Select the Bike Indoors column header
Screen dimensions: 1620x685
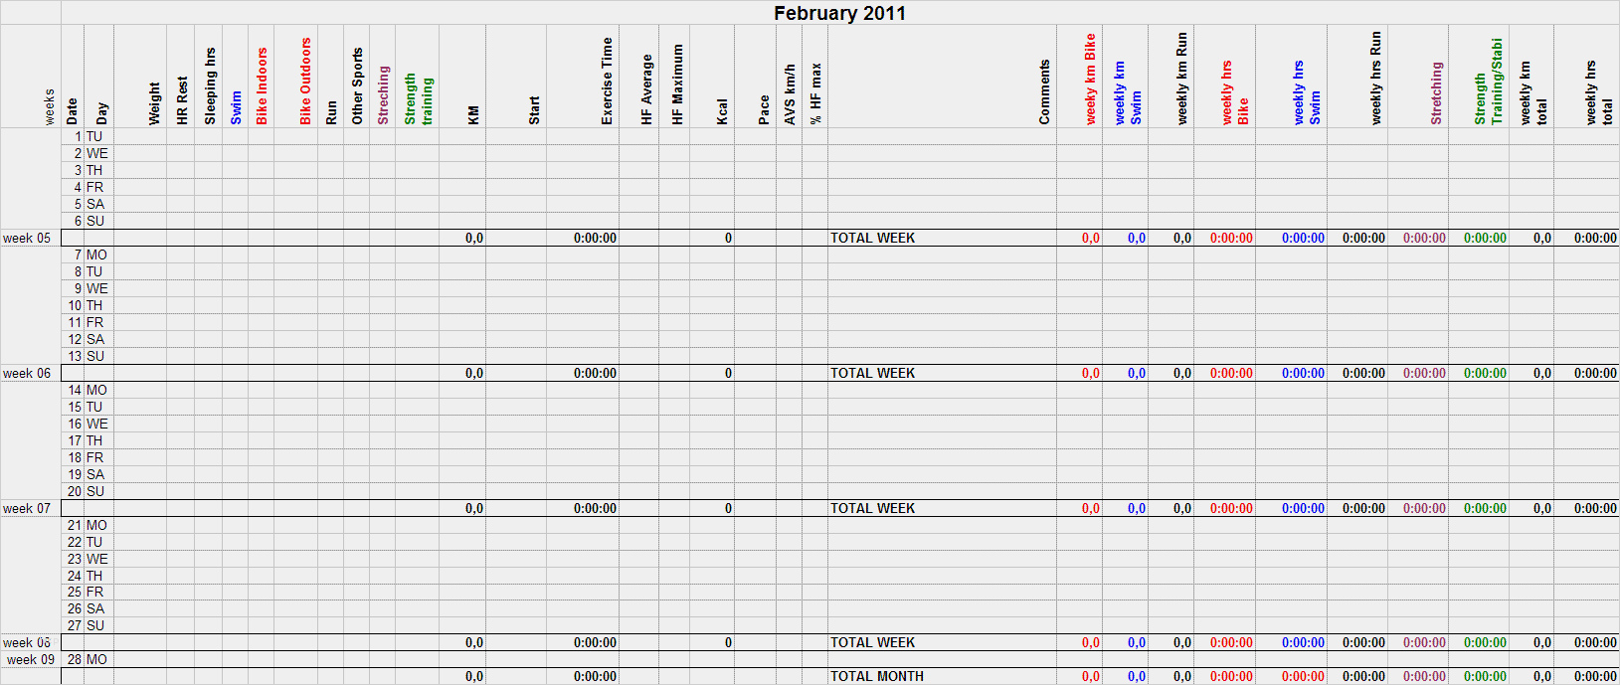point(263,86)
